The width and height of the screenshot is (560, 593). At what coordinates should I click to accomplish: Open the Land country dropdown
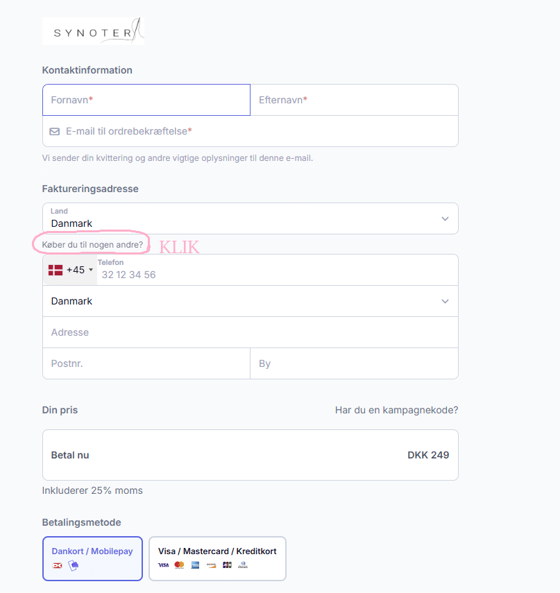coord(250,218)
